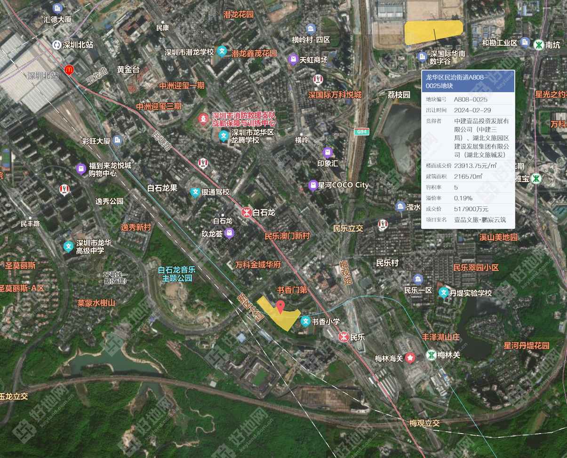The height and width of the screenshot is (458, 567).
Task: Open the 书香小学 school icon
Action: coord(305,322)
